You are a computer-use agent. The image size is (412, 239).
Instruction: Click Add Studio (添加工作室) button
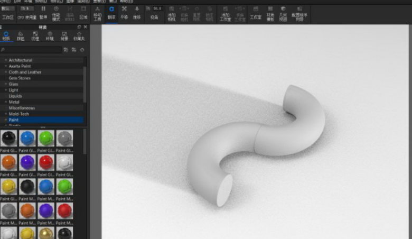pyautogui.click(x=226, y=12)
